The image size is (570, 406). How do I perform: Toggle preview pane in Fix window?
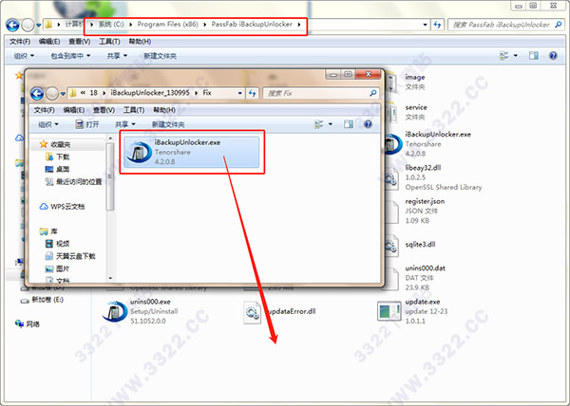(x=349, y=124)
